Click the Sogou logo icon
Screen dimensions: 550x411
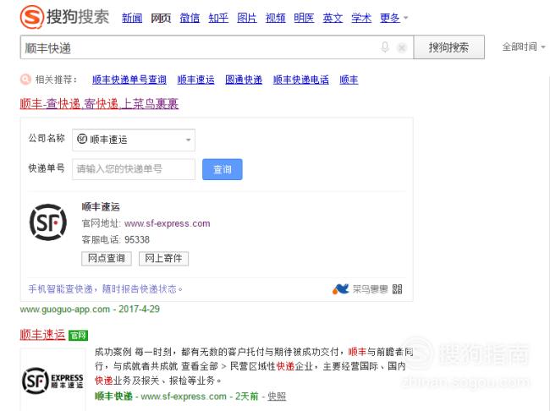[31, 16]
